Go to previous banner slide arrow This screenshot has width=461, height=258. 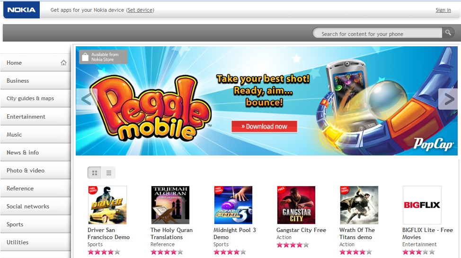click(x=86, y=99)
